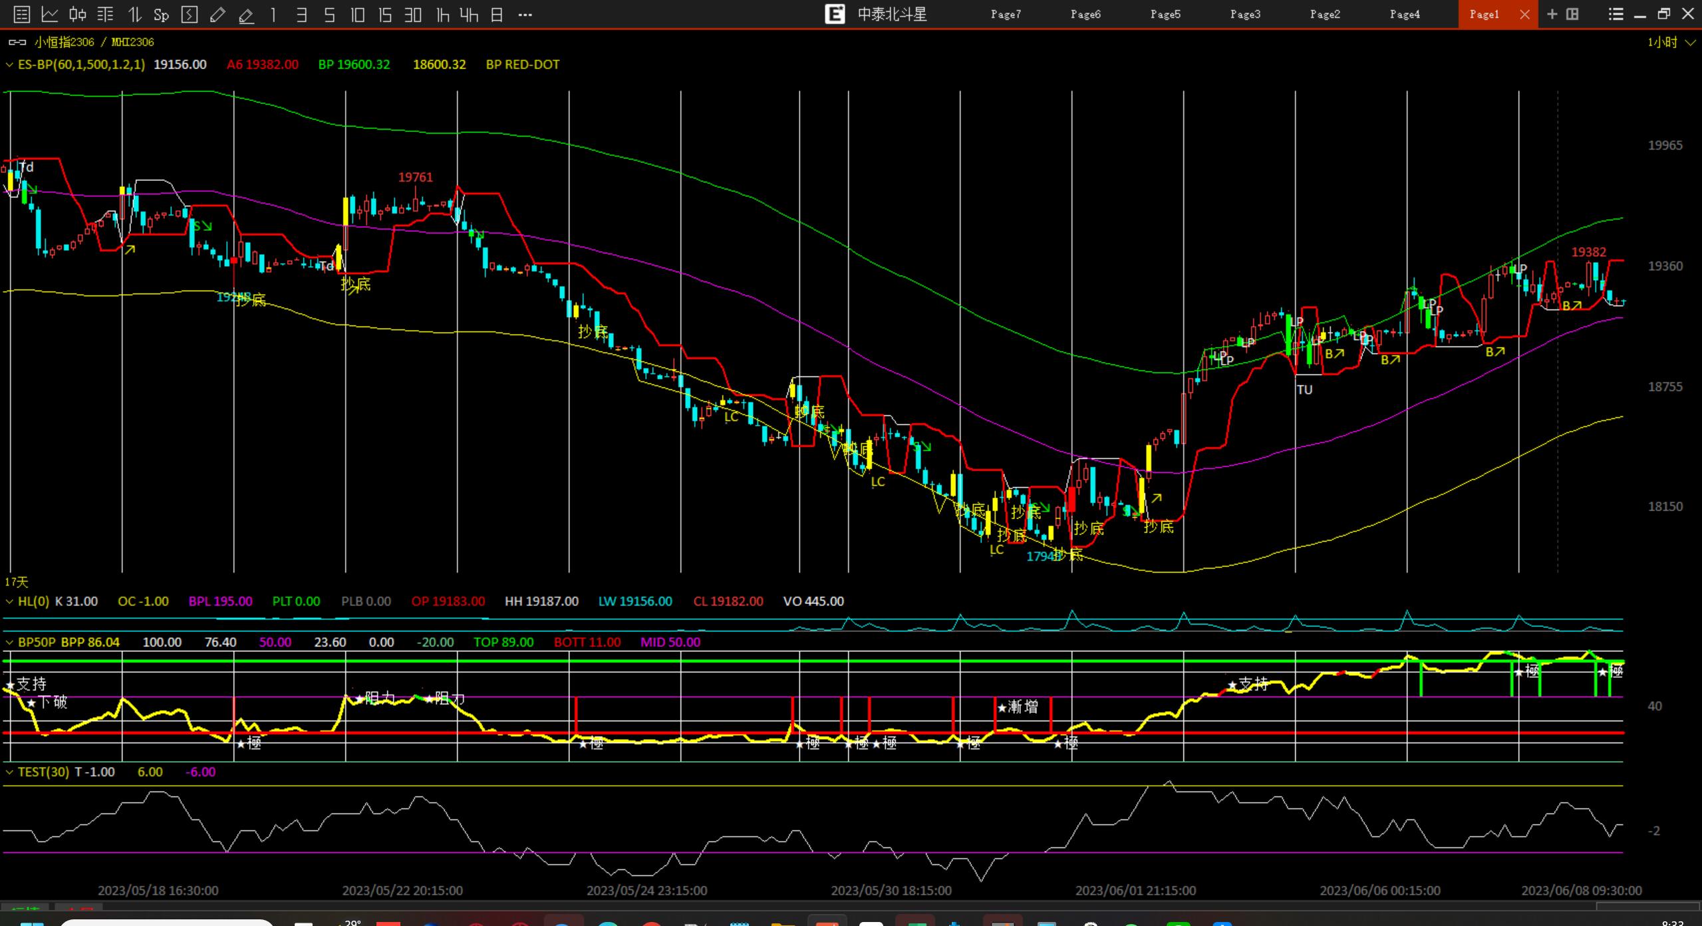The image size is (1702, 926).
Task: Click the chain link icon beside 小恒指2306
Action: 17,43
